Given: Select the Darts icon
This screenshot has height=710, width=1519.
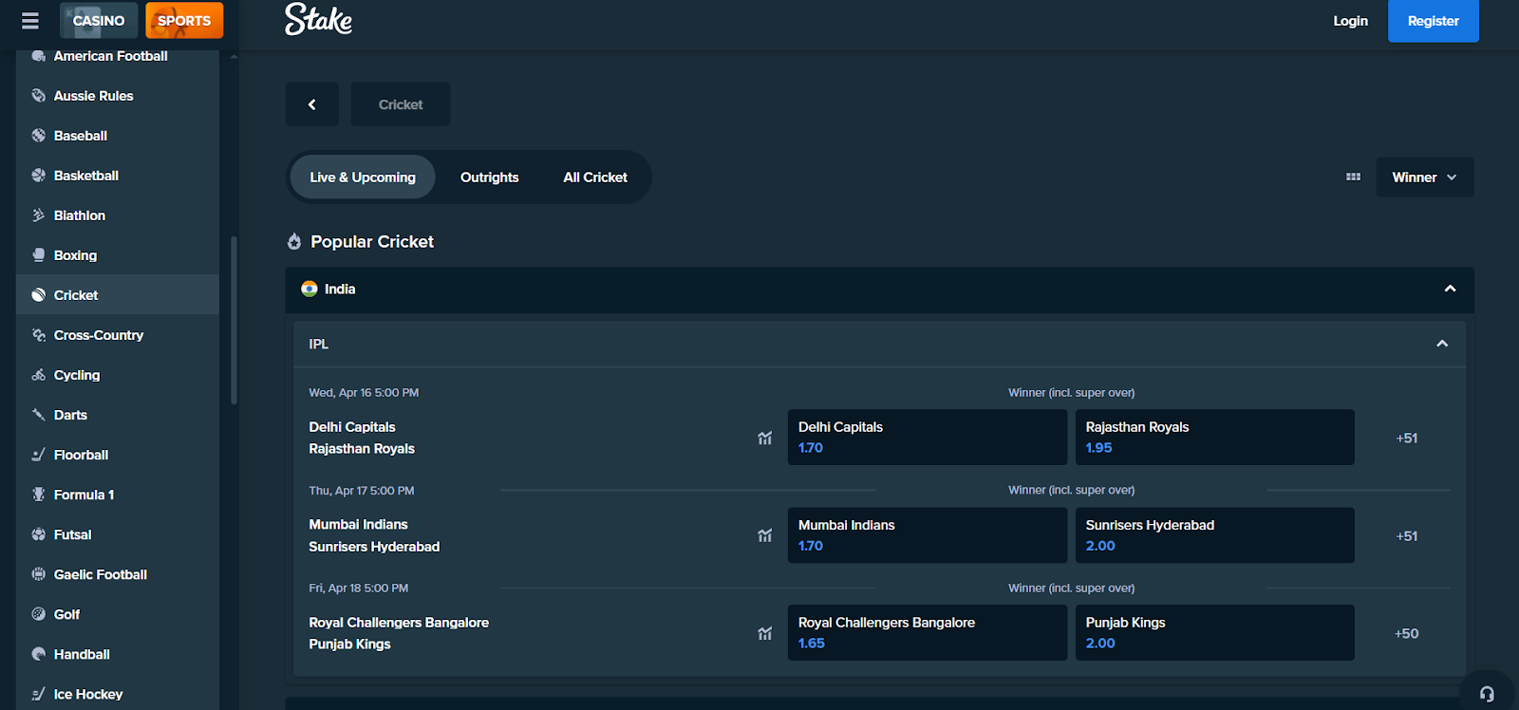Looking at the screenshot, I should (38, 415).
